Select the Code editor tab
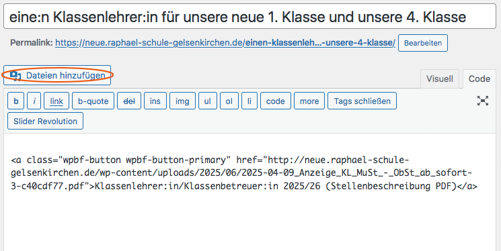Image resolution: width=501 pixels, height=251 pixels. (x=479, y=79)
